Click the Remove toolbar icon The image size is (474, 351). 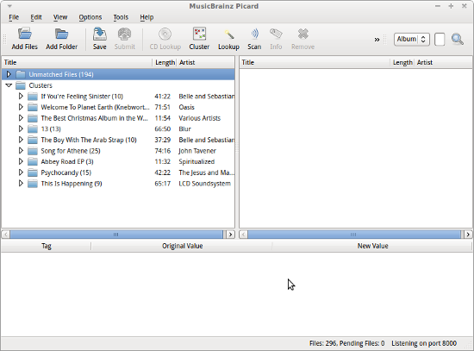click(x=302, y=34)
